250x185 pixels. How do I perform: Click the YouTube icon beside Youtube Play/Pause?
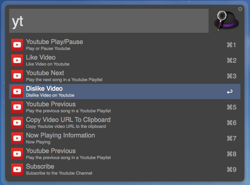[17, 45]
